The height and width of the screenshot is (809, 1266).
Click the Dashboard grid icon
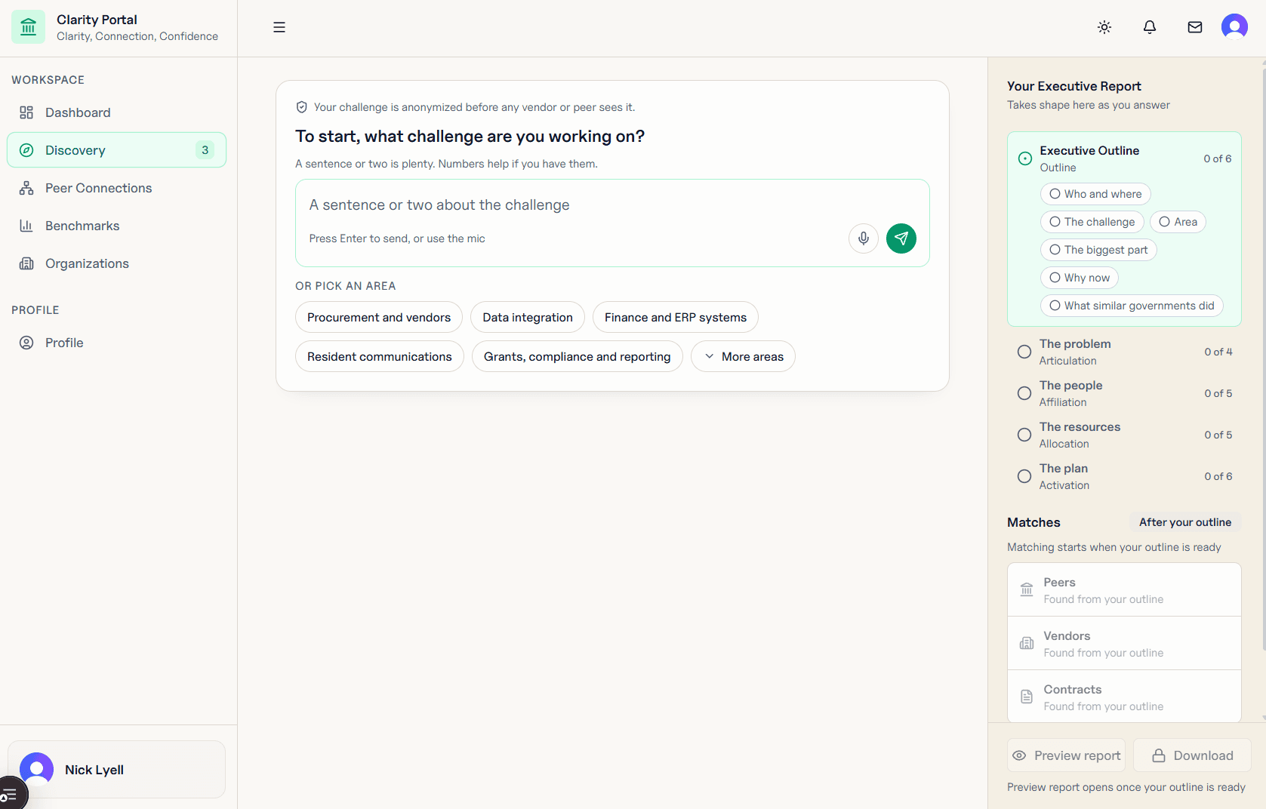26,112
